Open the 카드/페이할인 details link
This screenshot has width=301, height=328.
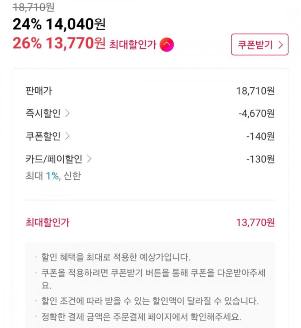click(x=54, y=159)
